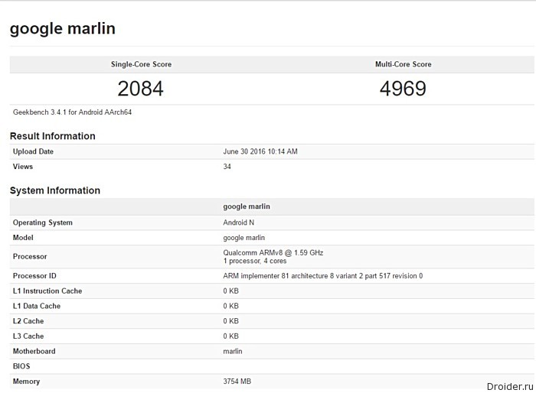This screenshot has height=393, width=536.
Task: Click the Geekbench 3.4.1 for Android AArch64 text
Action: click(72, 112)
